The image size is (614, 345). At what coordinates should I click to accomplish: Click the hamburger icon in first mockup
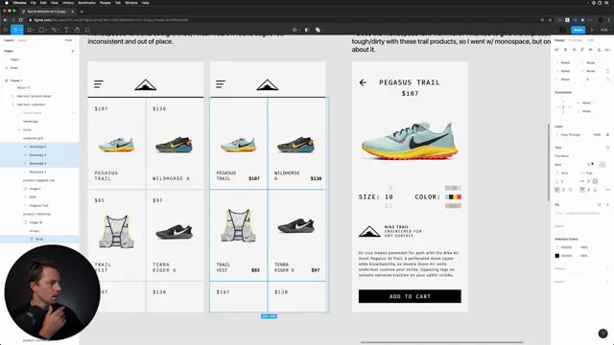[x=99, y=84]
